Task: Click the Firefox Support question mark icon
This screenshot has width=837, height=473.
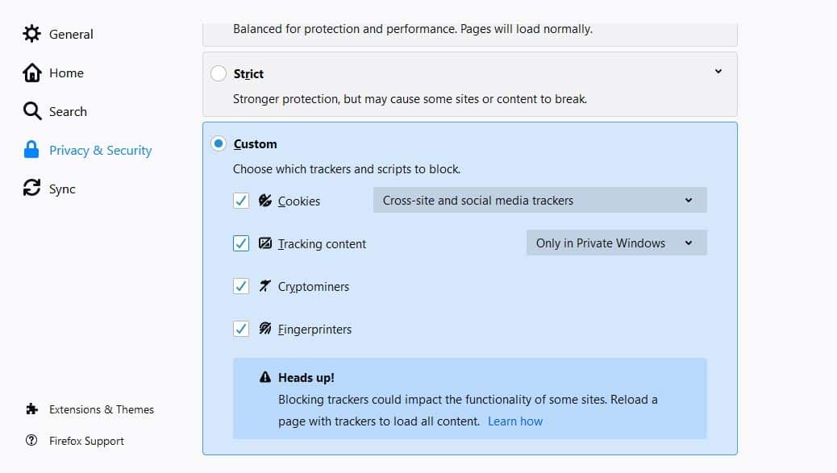Action: point(31,441)
